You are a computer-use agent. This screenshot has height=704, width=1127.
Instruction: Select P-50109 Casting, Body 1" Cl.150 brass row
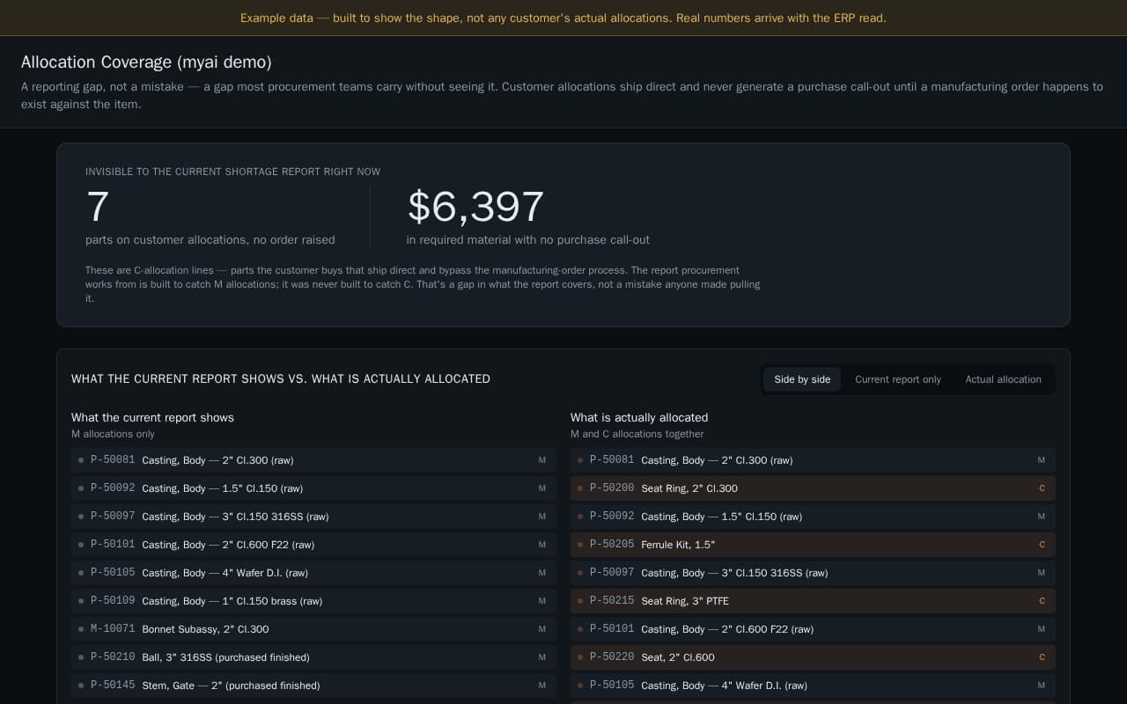(313, 601)
